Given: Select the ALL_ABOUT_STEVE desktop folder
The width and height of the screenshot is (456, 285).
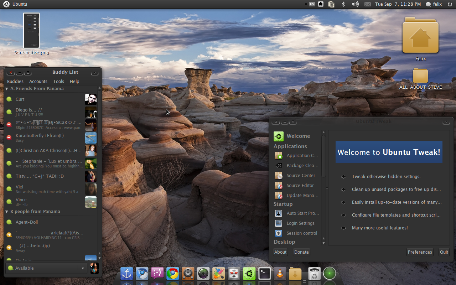Looking at the screenshot, I should pos(420,79).
